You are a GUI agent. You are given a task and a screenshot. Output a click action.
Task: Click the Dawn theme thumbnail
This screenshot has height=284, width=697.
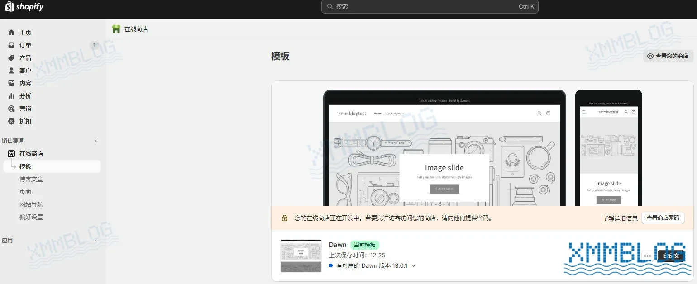pos(301,255)
